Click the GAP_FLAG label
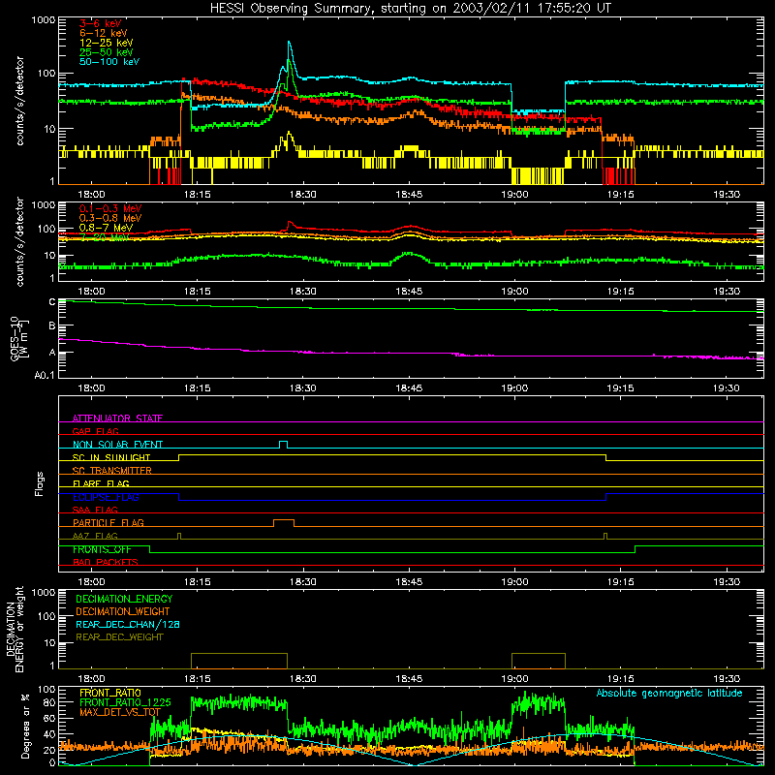 tap(95, 431)
